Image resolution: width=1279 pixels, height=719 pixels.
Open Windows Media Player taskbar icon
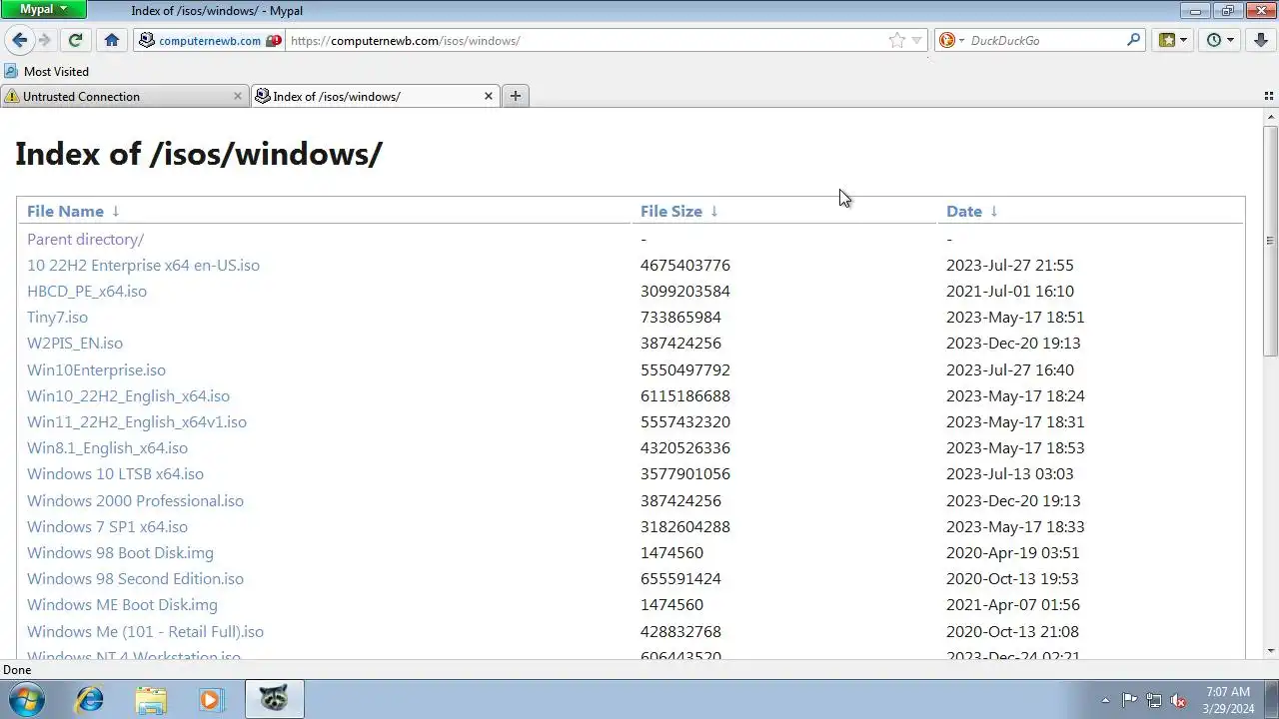pos(211,699)
